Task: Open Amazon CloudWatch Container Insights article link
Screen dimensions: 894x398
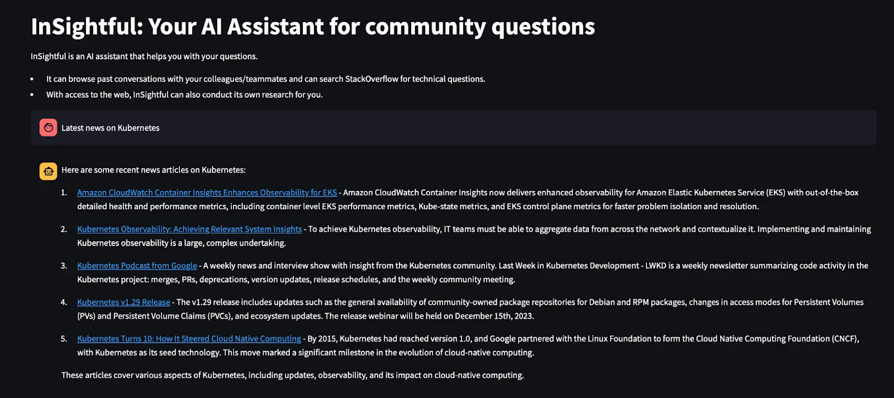Action: click(207, 193)
